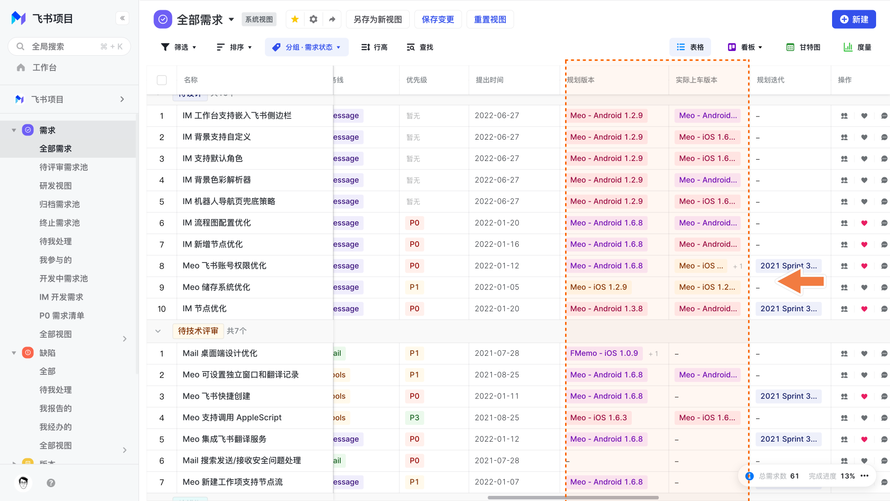Open the help question mark icon
Image resolution: width=890 pixels, height=501 pixels.
coord(51,483)
